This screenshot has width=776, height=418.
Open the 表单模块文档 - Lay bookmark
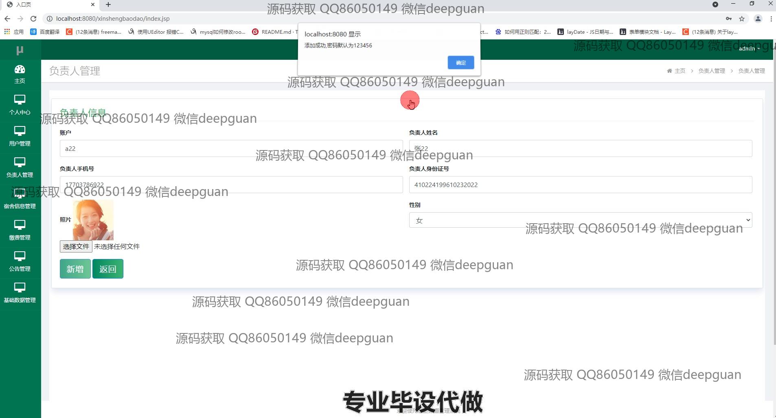point(648,32)
